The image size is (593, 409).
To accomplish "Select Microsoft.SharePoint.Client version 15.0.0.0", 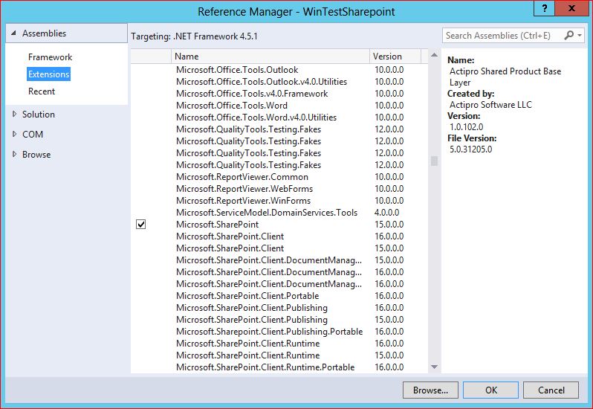I will coord(279,248).
